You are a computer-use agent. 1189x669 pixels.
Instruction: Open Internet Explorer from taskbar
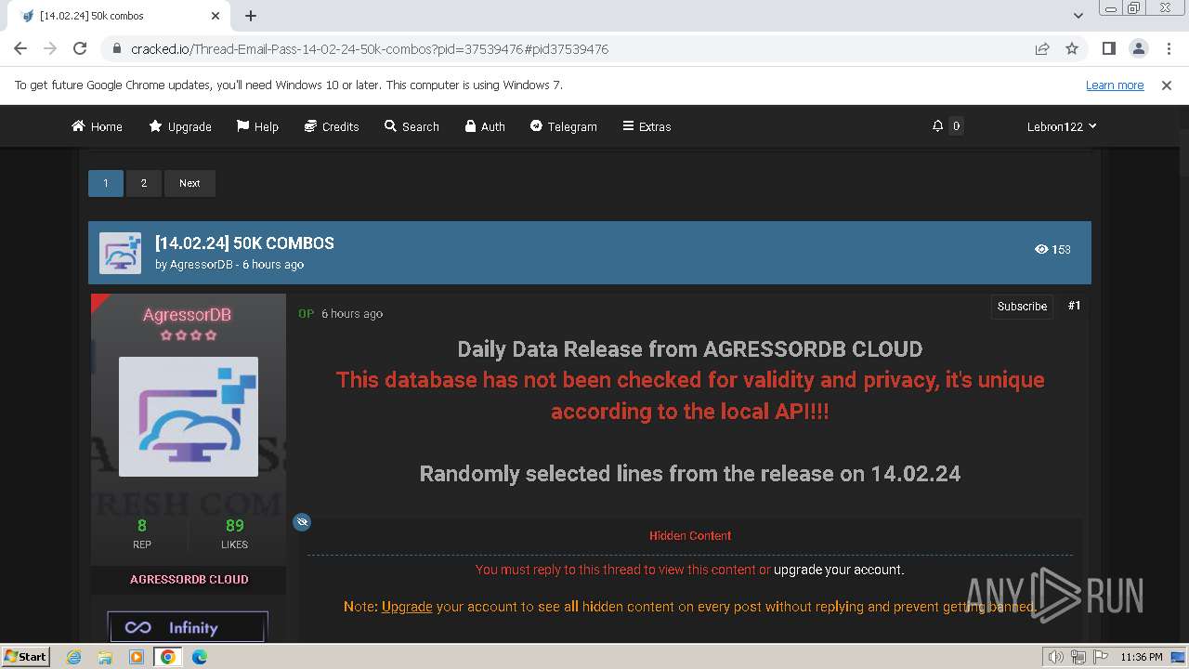tap(73, 657)
